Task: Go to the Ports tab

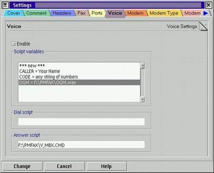Action: tap(97, 13)
